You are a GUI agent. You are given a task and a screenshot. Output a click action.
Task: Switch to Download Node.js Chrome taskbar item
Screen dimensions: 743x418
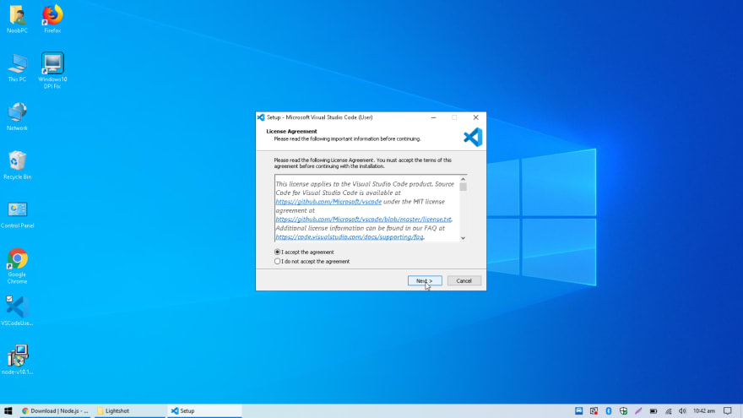tap(56, 411)
